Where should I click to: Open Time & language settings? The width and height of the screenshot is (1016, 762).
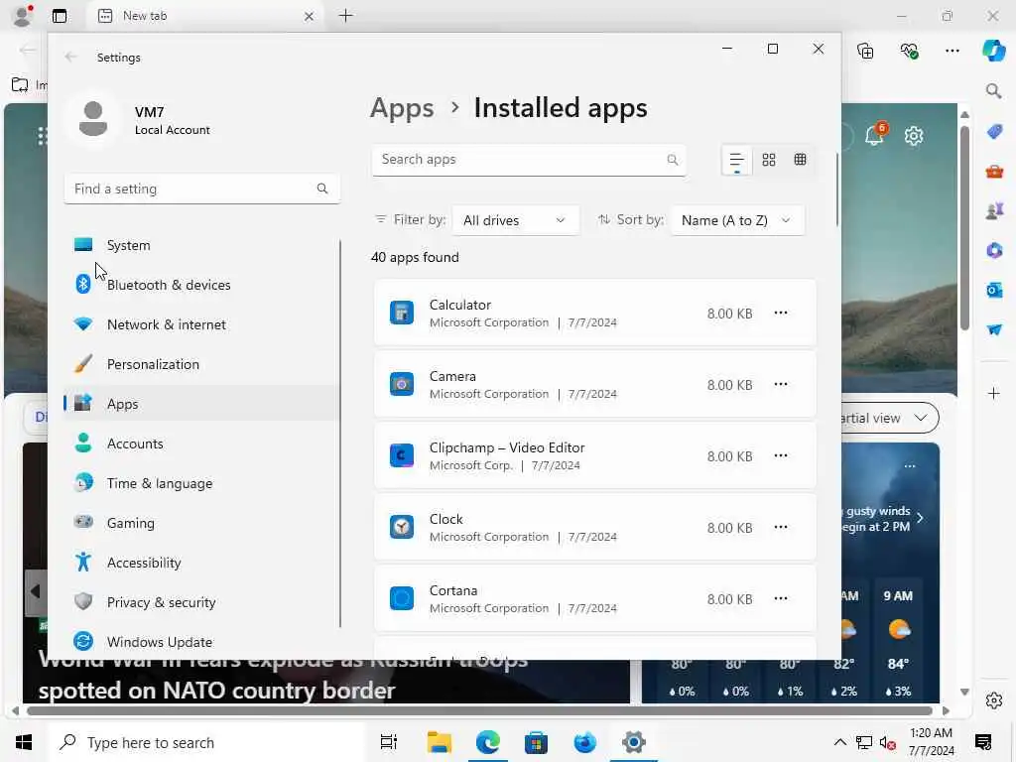pos(202,483)
